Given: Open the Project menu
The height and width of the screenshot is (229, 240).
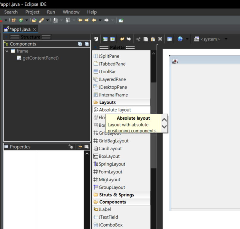Looking at the screenshot, I should tap(32, 12).
